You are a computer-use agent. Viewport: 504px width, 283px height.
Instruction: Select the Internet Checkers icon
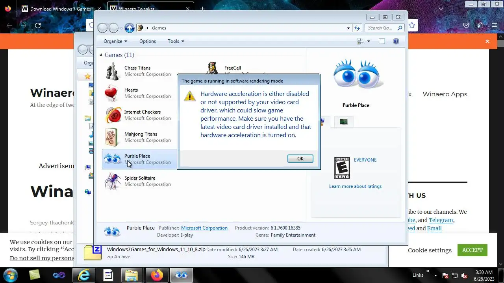(113, 115)
